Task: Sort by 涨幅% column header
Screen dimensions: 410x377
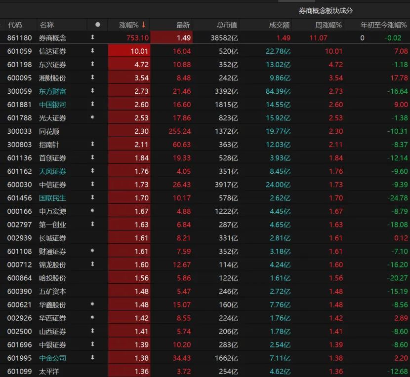Action: click(x=128, y=25)
